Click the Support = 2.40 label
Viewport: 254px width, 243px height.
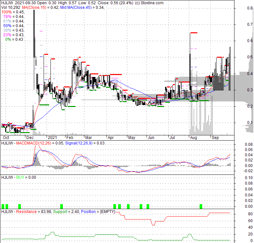coord(66,212)
